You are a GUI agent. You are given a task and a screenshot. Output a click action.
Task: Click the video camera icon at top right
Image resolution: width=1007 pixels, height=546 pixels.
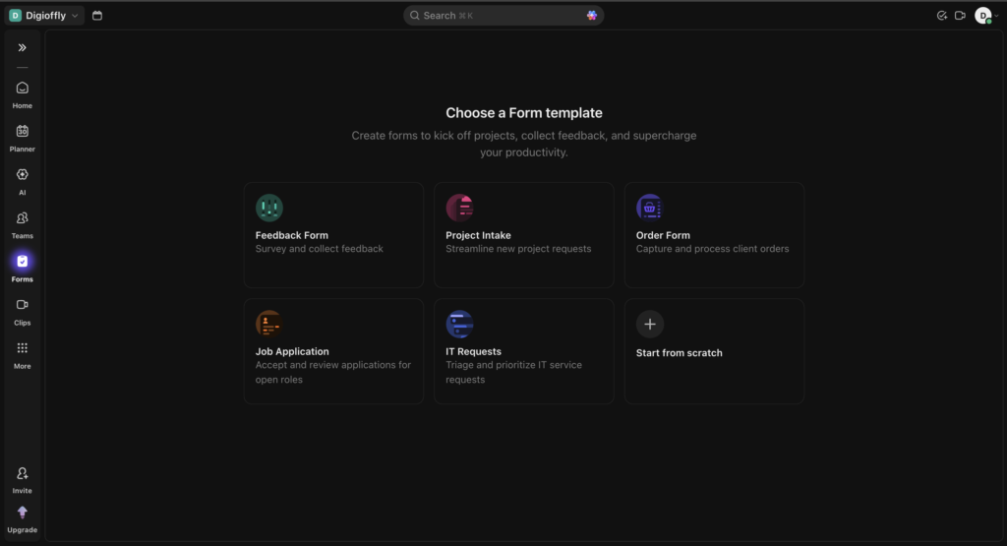pyautogui.click(x=960, y=16)
